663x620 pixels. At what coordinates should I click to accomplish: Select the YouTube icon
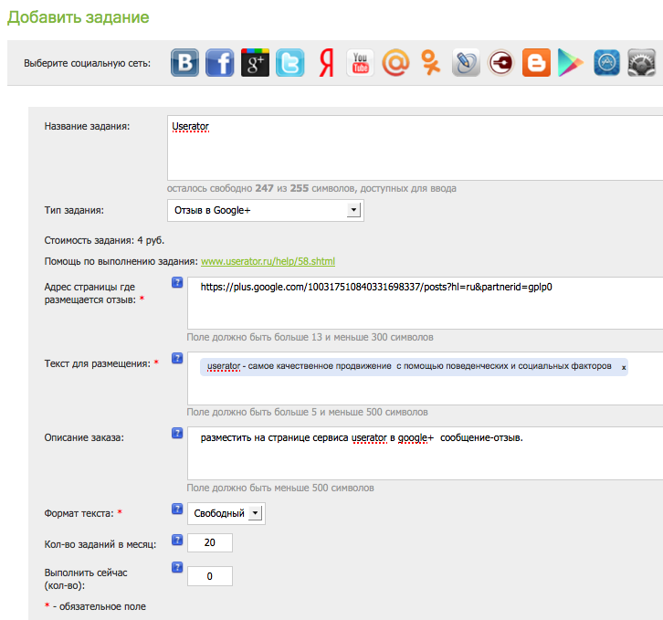pos(360,63)
